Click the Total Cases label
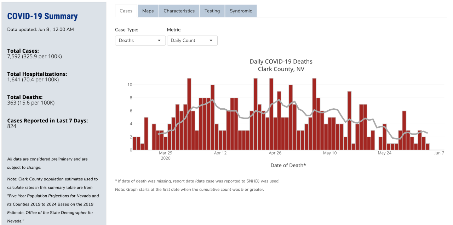 tap(23, 51)
